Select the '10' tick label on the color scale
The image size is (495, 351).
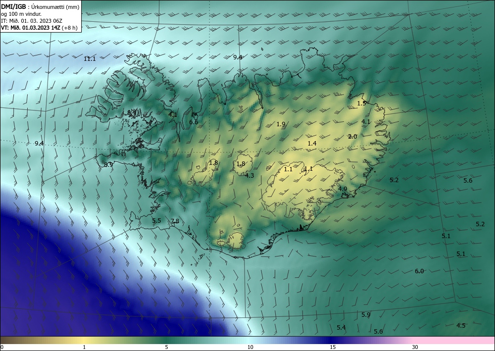(250, 347)
